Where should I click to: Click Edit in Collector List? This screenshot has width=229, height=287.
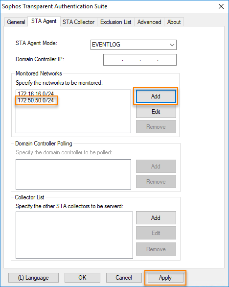[156, 233]
